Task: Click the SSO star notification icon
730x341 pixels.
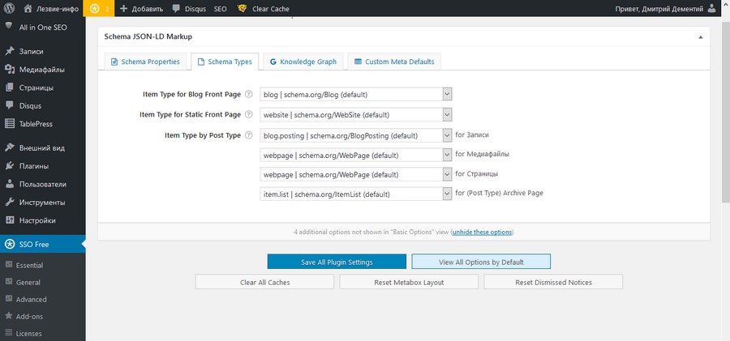Action: 95,8
